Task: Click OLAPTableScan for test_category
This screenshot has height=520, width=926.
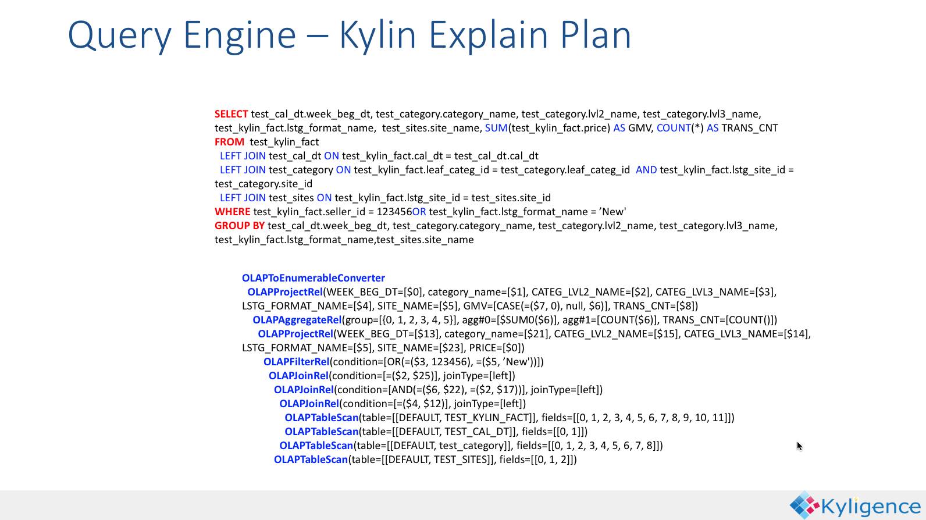Action: [316, 446]
